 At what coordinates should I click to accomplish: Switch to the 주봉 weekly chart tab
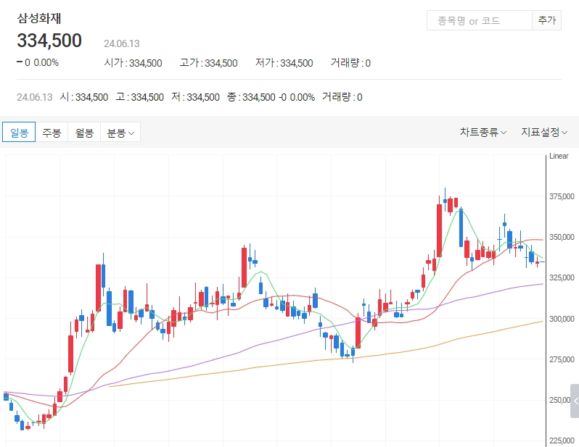coord(52,132)
